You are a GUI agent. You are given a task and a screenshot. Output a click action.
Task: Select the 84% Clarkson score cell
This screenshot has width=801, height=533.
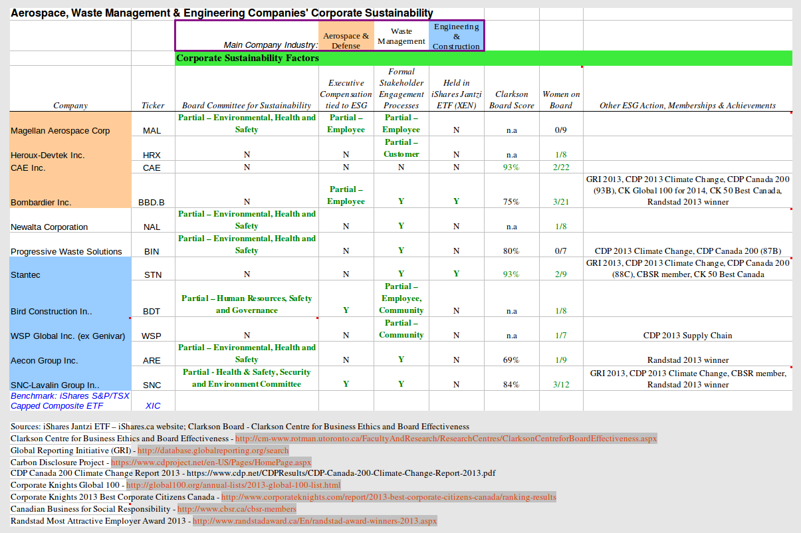click(x=511, y=378)
